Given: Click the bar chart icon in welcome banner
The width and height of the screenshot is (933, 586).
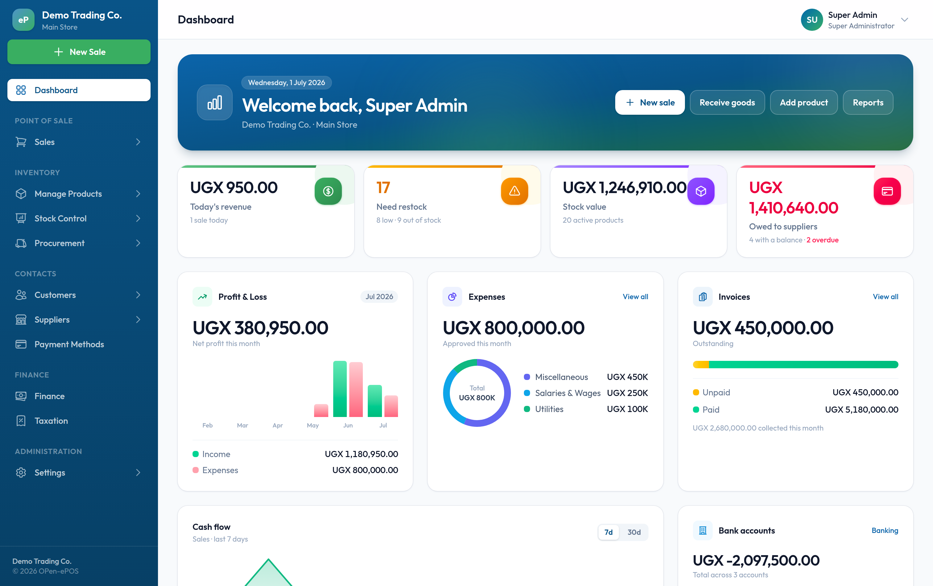Looking at the screenshot, I should [215, 103].
